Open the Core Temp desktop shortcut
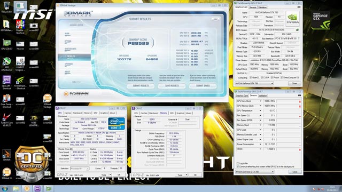 pos(6,101)
